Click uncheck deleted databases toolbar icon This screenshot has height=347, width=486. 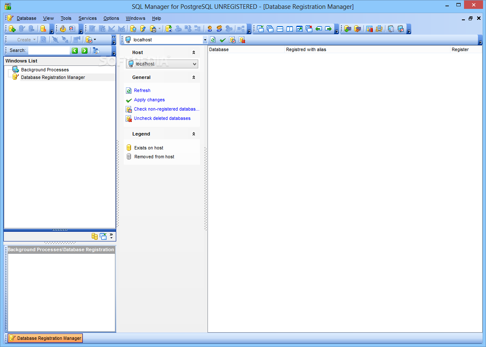(x=242, y=40)
